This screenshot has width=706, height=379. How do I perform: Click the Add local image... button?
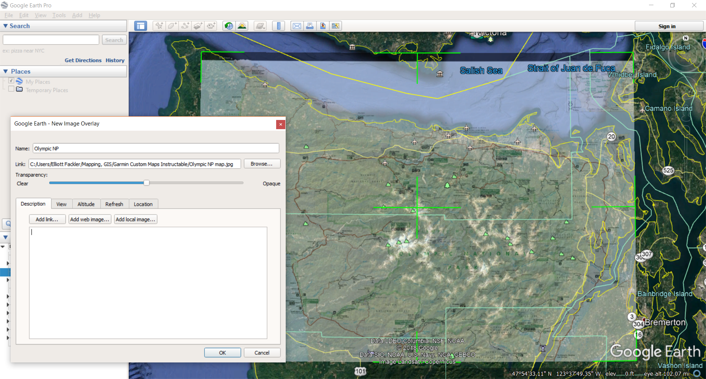click(136, 219)
